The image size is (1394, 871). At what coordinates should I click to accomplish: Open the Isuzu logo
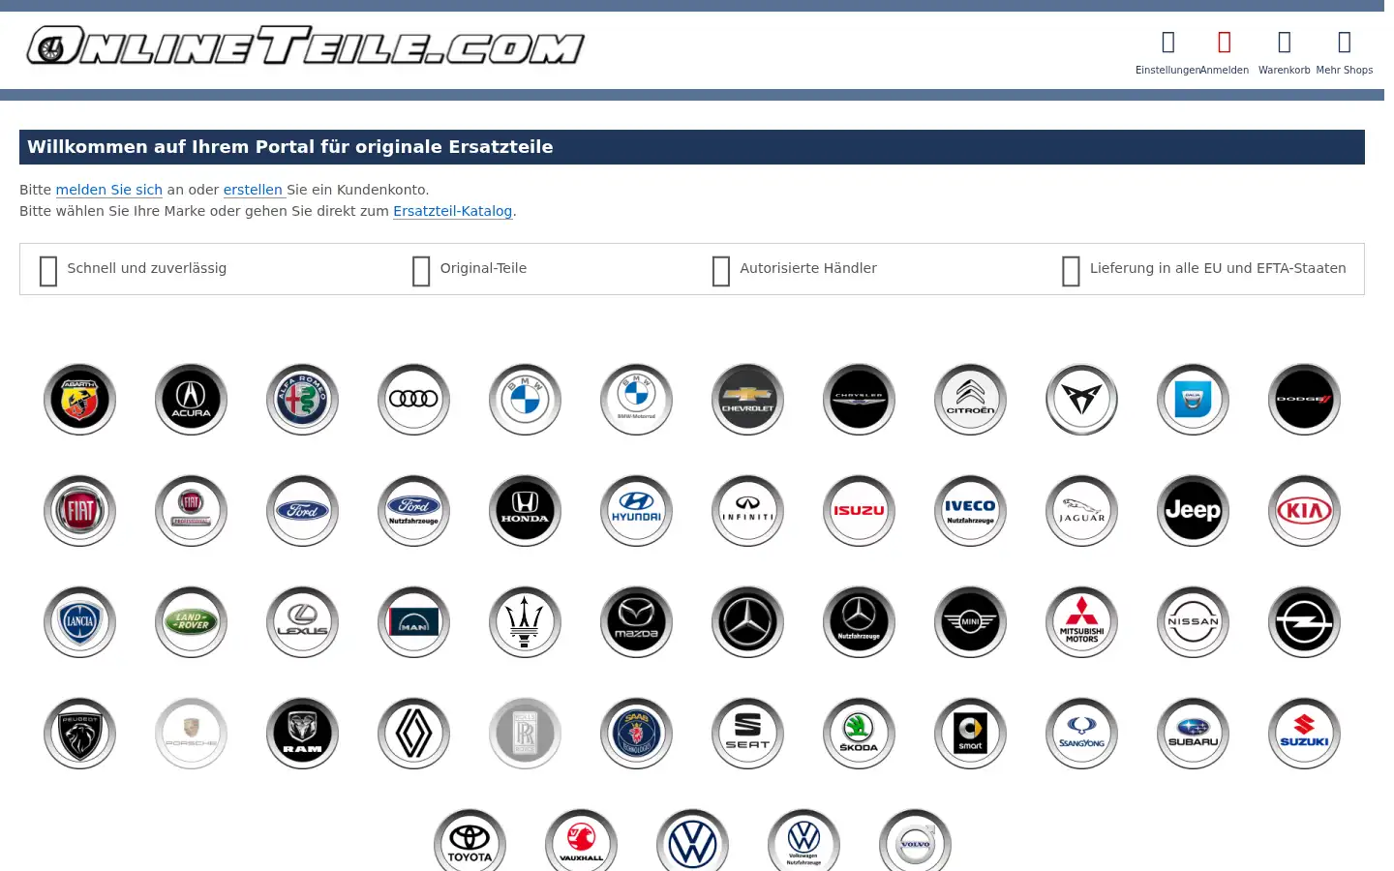click(x=859, y=511)
